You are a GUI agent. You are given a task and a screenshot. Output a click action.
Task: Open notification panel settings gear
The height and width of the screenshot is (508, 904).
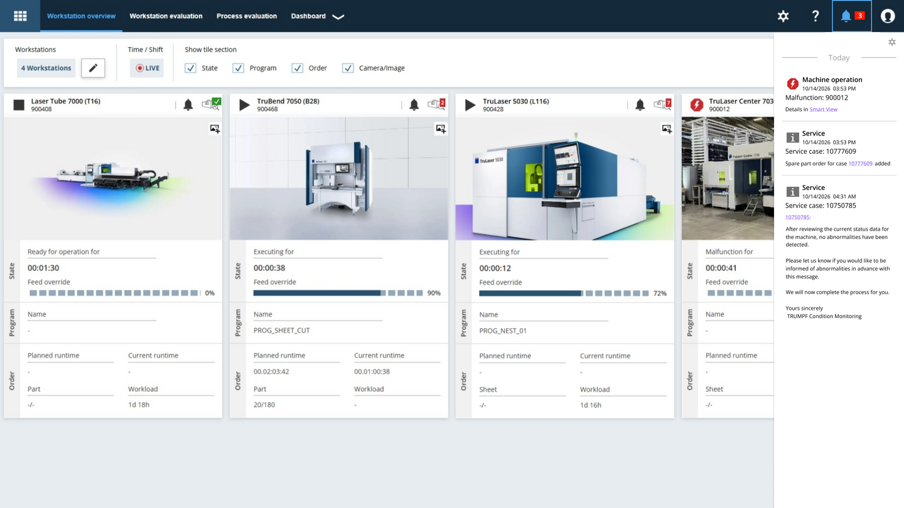click(x=891, y=42)
